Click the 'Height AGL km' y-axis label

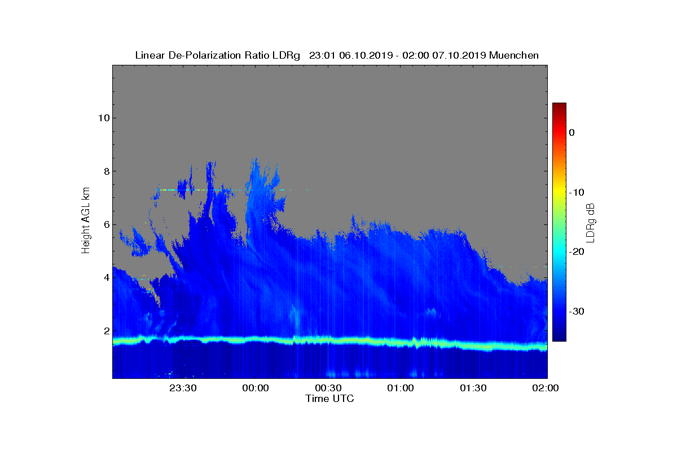coord(86,221)
